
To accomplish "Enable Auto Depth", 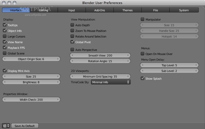I will [72, 25].
